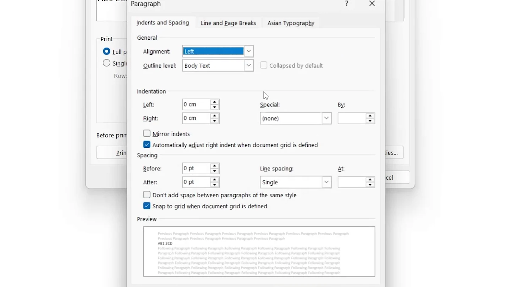Decrease Left indentation with down arrow
This screenshot has width=511, height=287.
[x=214, y=107]
